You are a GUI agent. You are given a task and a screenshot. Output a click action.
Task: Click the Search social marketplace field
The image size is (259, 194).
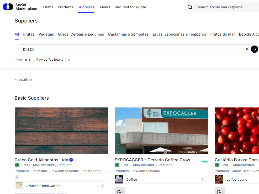tap(223, 7)
